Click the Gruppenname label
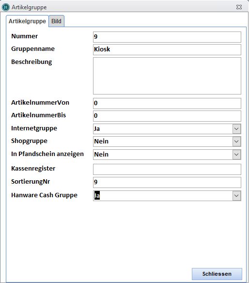 tap(33, 49)
